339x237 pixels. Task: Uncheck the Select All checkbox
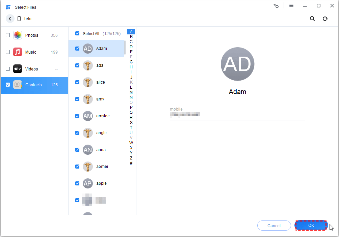[77, 33]
